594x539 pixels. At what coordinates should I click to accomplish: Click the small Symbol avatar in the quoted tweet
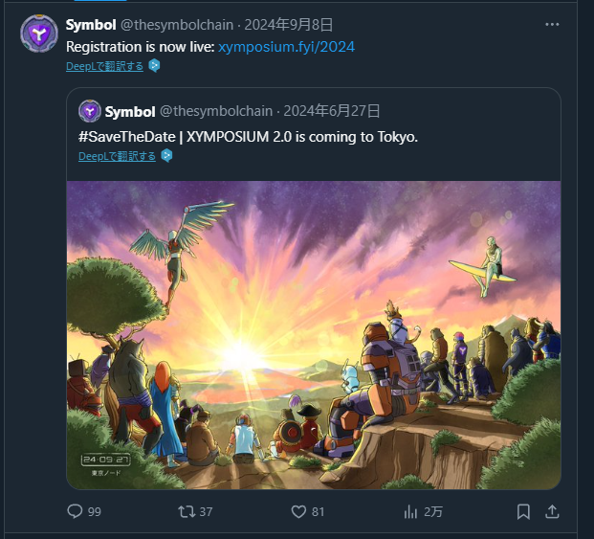tap(90, 111)
